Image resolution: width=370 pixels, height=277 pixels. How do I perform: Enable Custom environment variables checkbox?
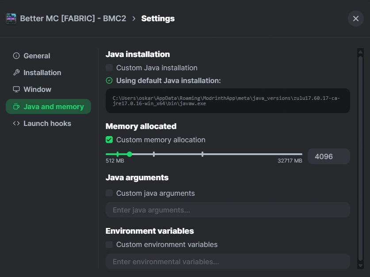point(109,244)
